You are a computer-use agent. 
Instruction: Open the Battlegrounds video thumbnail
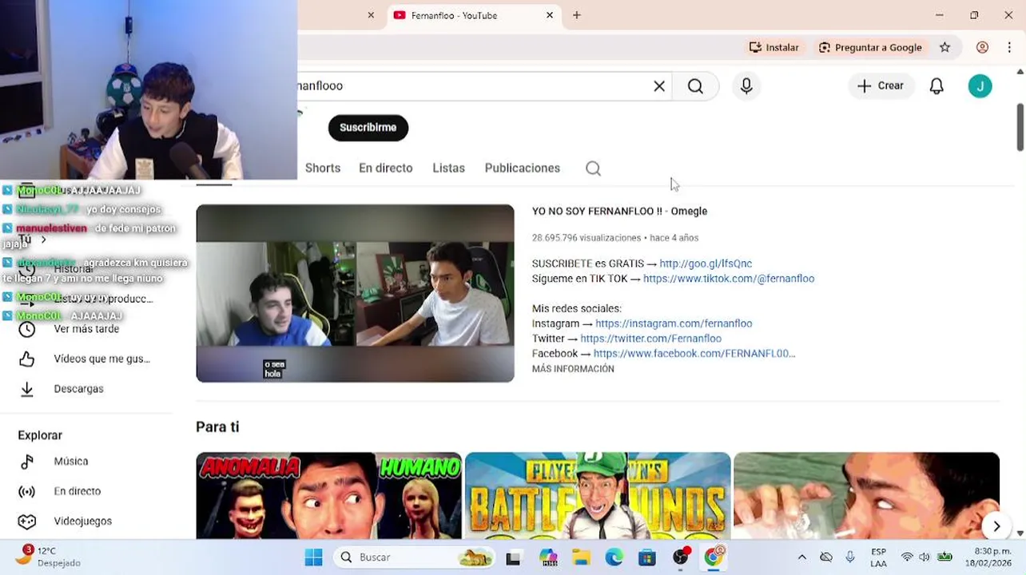[x=598, y=496]
